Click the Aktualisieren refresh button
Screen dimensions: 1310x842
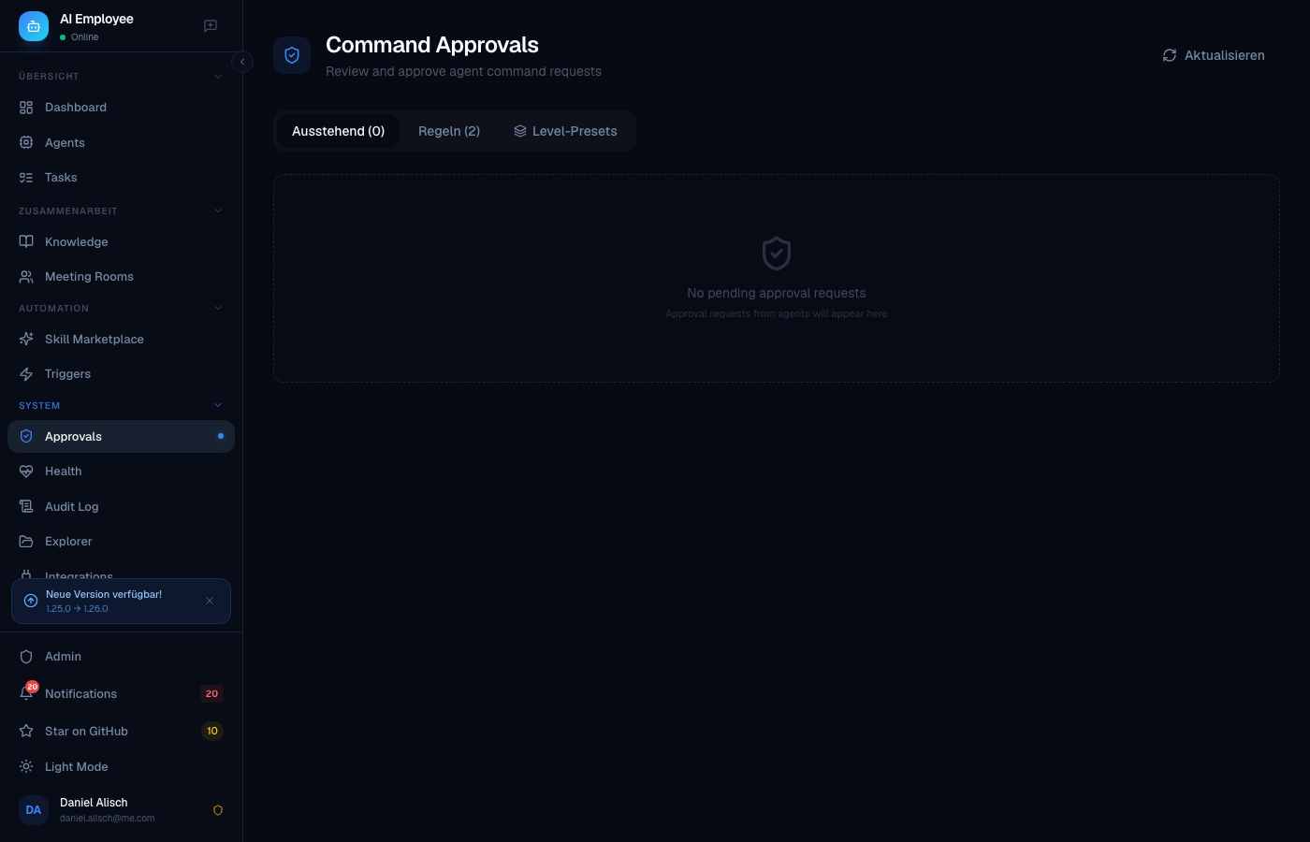(1214, 55)
